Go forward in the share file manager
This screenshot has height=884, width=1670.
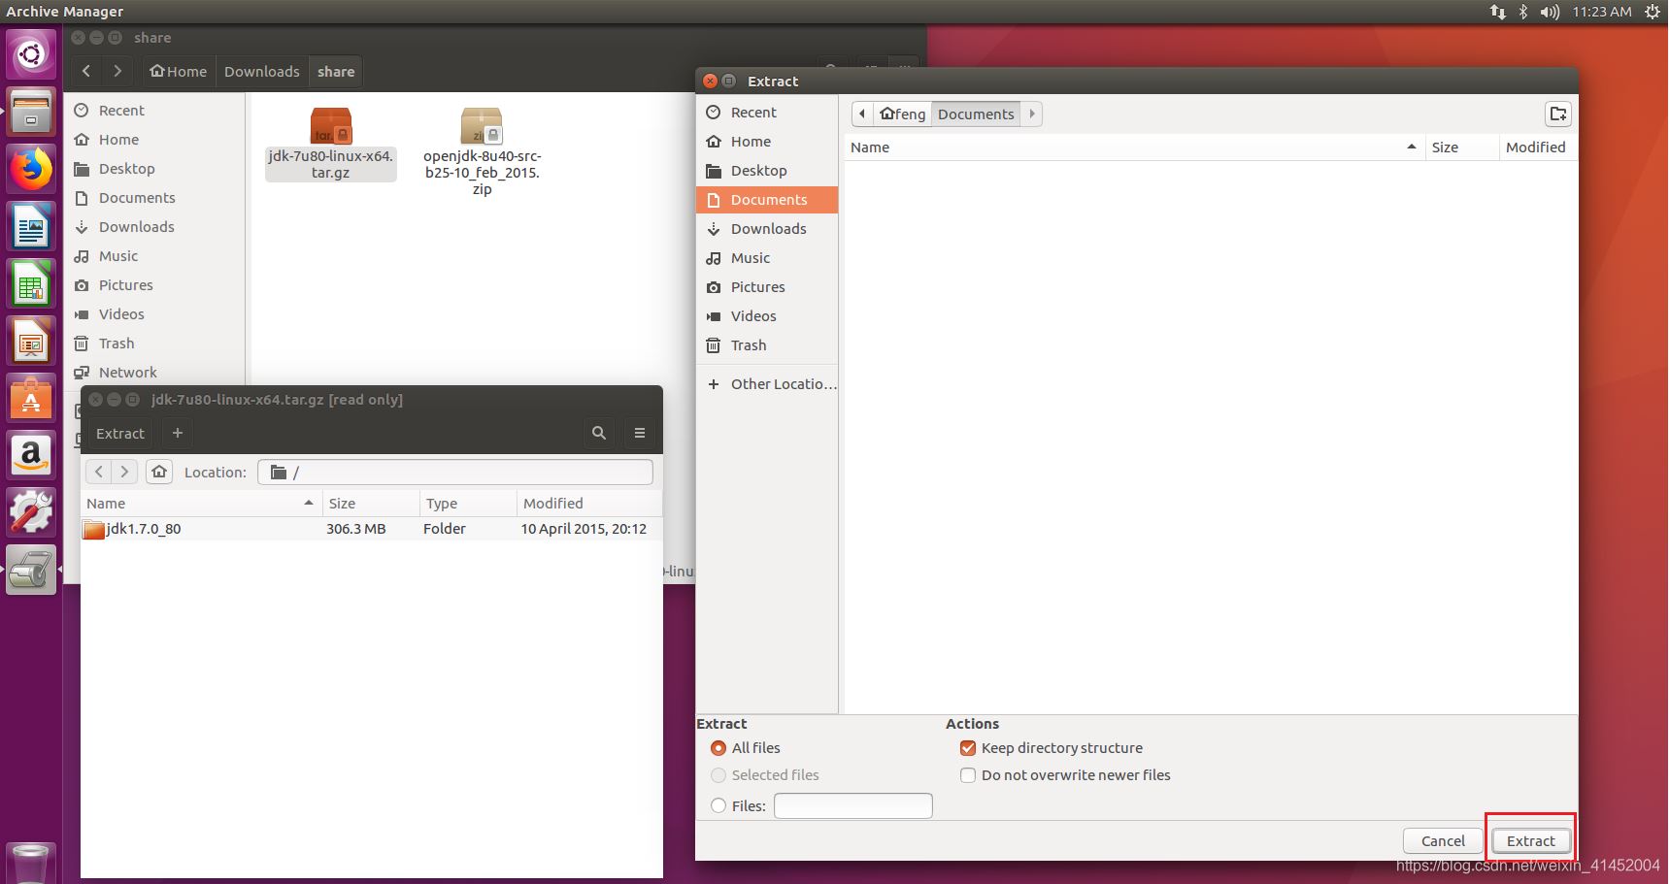[x=117, y=71]
